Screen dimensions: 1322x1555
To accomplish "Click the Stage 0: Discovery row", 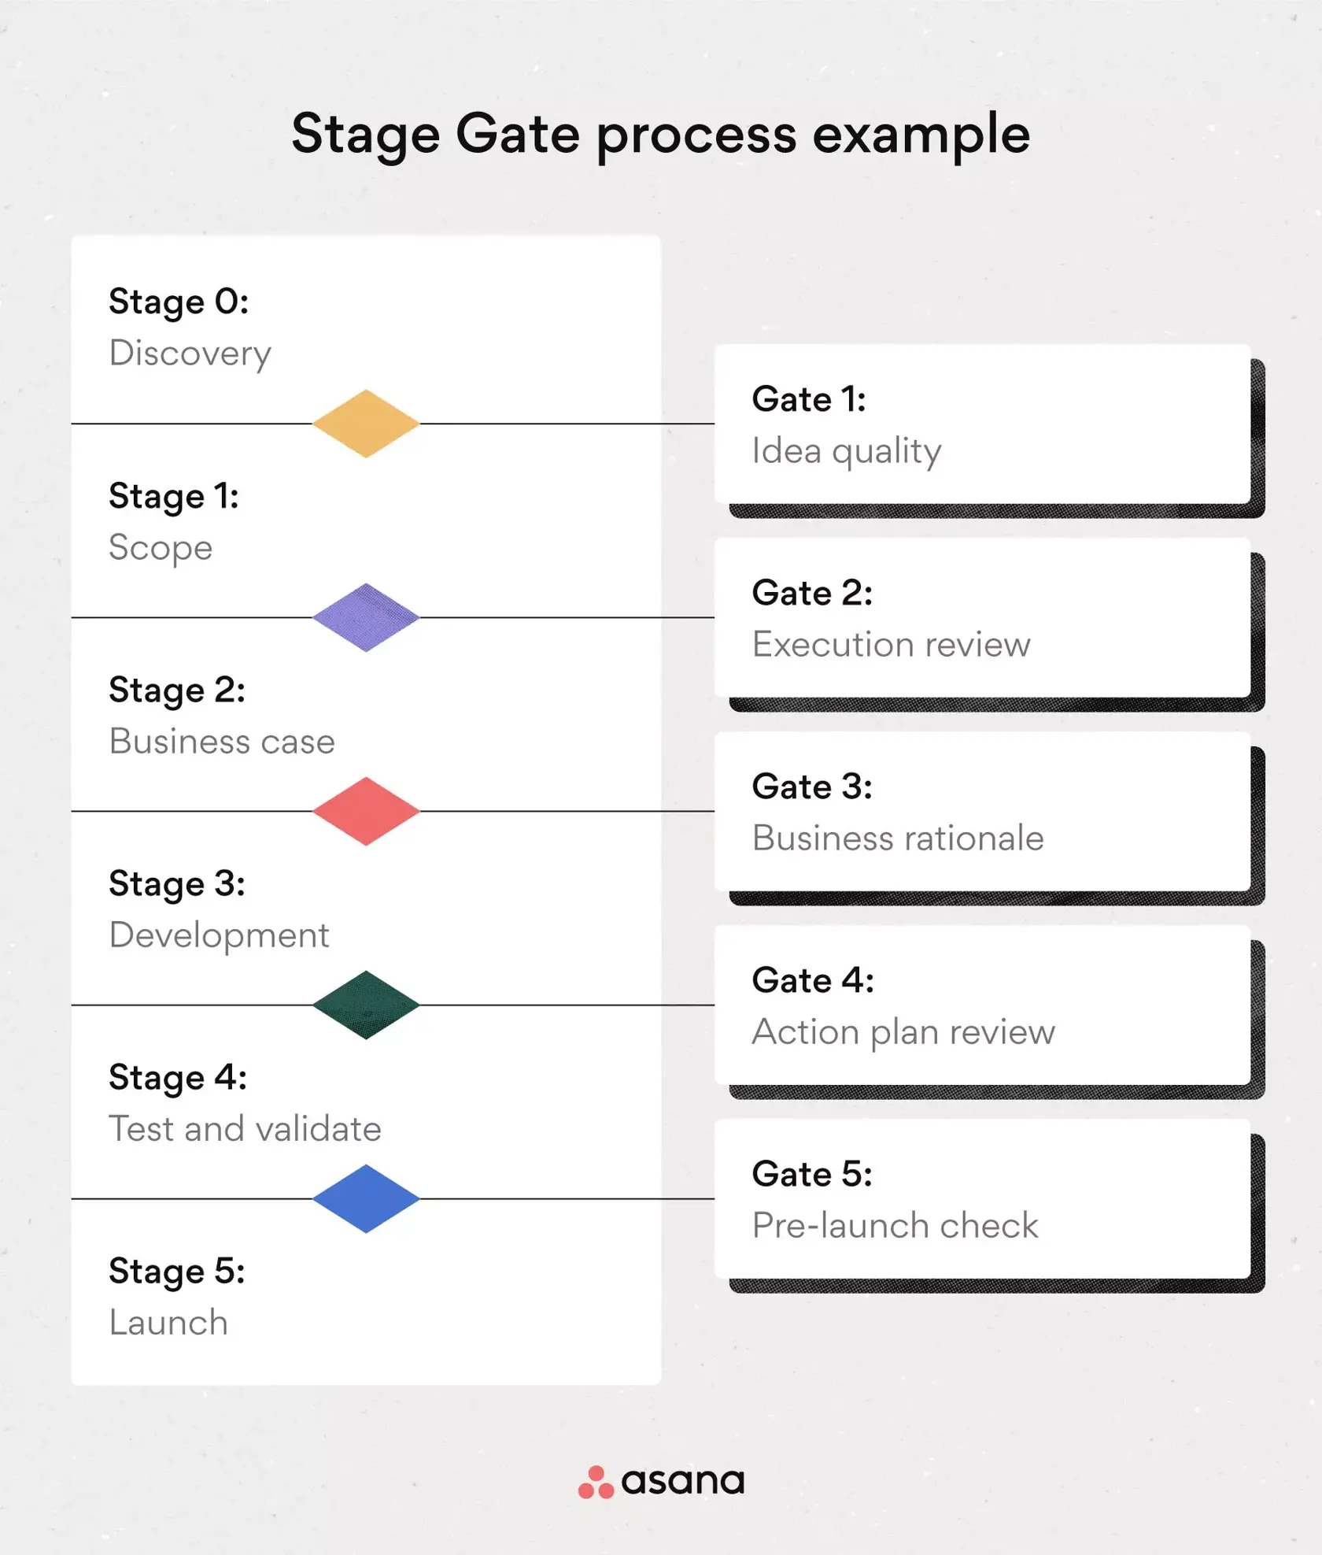I will pos(366,328).
